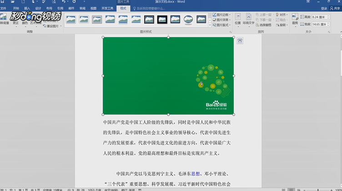Open Picture Effects (图片效果) menu

(x=221, y=20)
